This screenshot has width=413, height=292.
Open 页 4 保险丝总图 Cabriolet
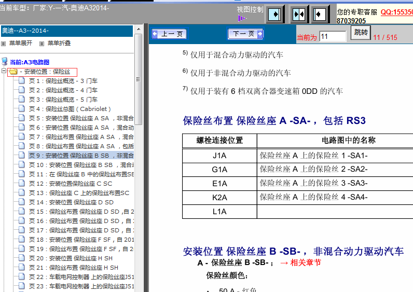coord(70,109)
